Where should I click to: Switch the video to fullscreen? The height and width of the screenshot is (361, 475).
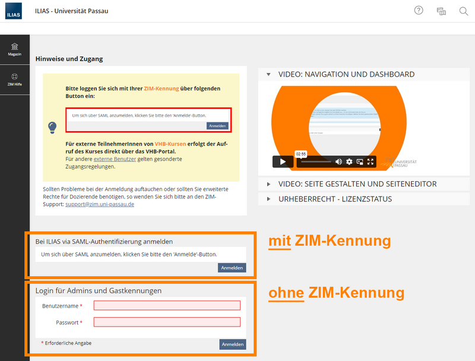pos(370,161)
